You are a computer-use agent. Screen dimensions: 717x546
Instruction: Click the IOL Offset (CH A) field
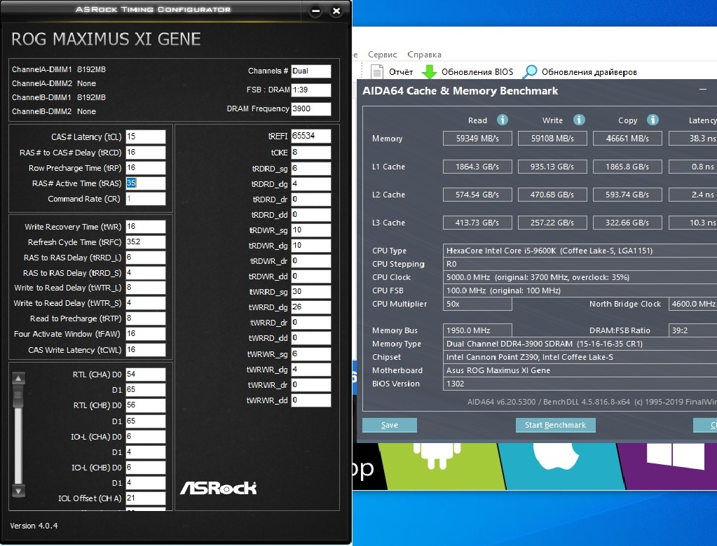145,498
